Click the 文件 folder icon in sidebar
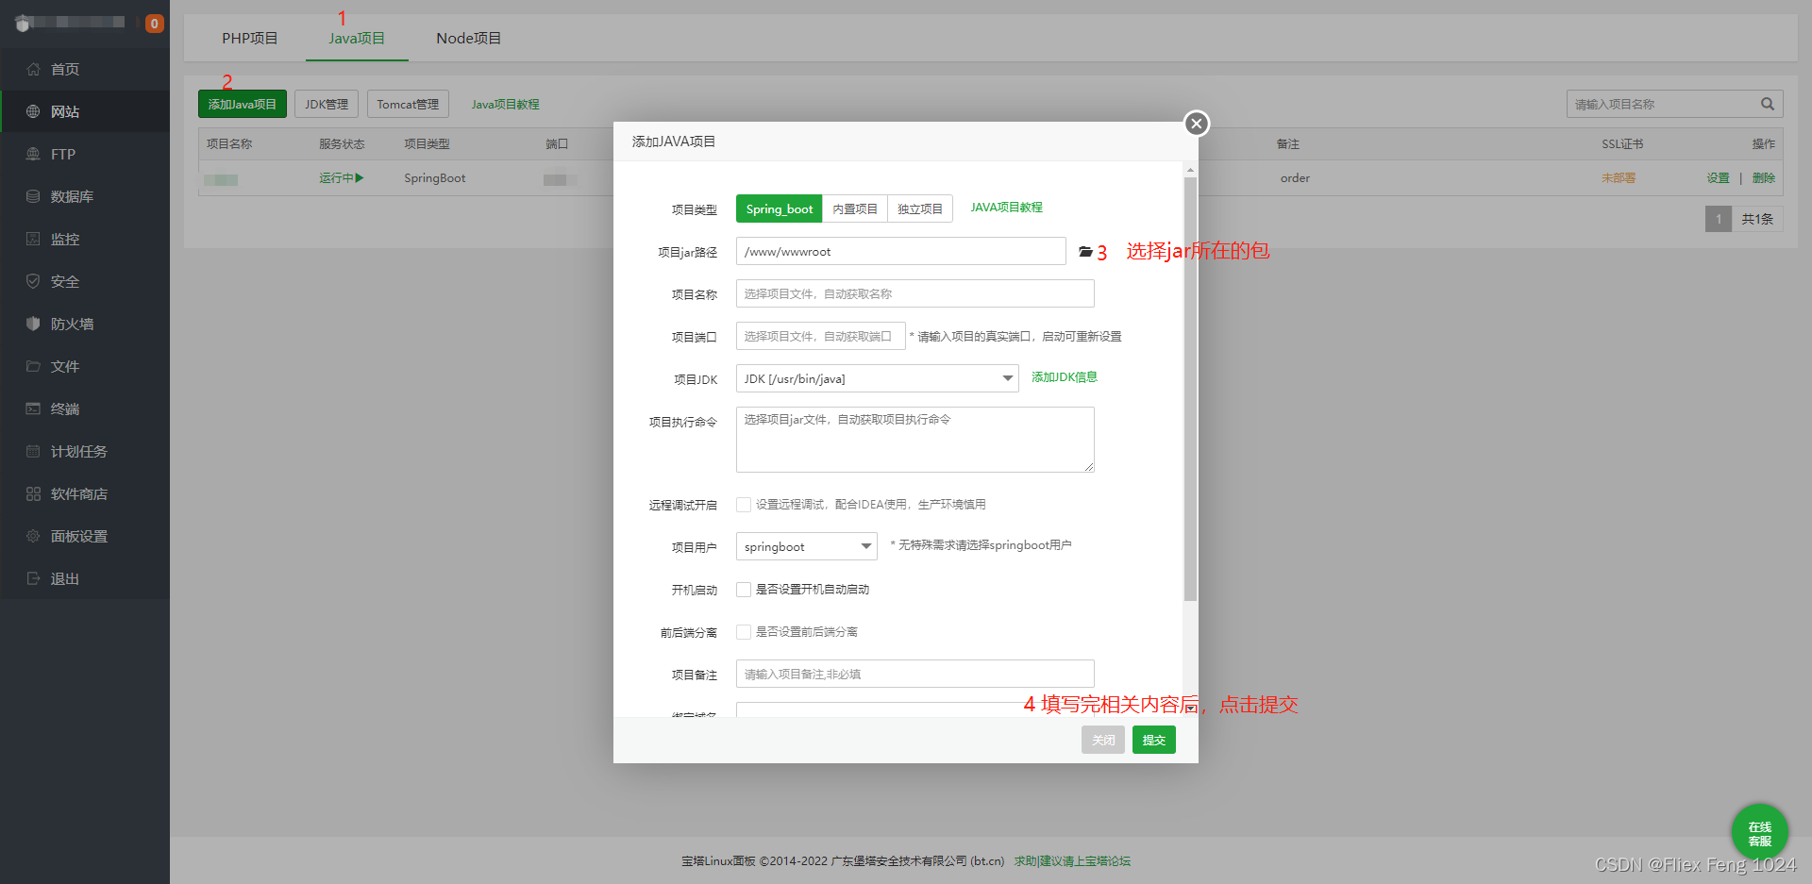 (33, 366)
